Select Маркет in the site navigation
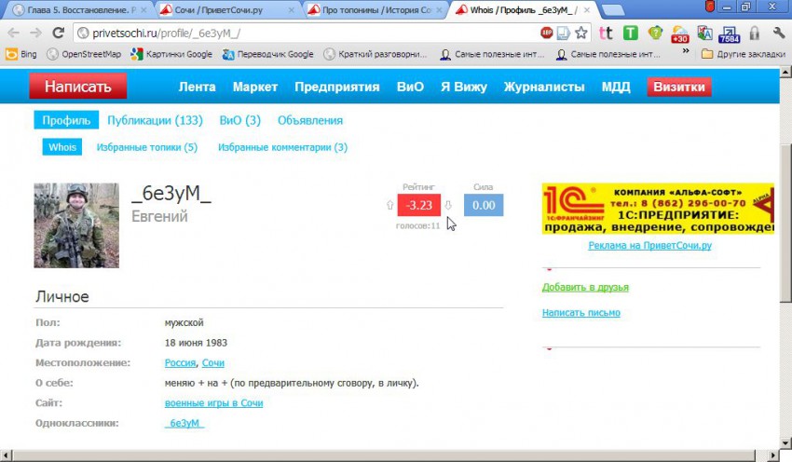This screenshot has height=462, width=792. coord(255,88)
